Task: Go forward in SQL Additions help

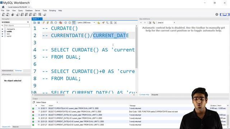Action: tap(145, 23)
